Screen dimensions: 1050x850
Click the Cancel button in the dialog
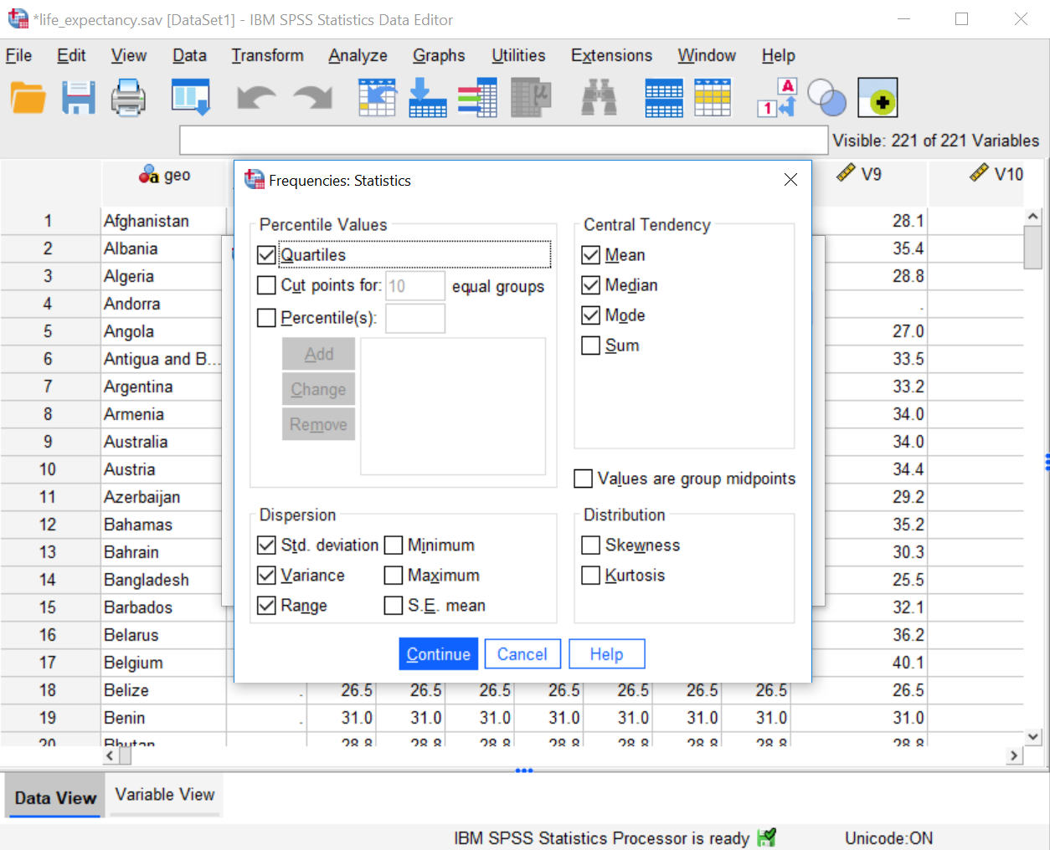(522, 654)
